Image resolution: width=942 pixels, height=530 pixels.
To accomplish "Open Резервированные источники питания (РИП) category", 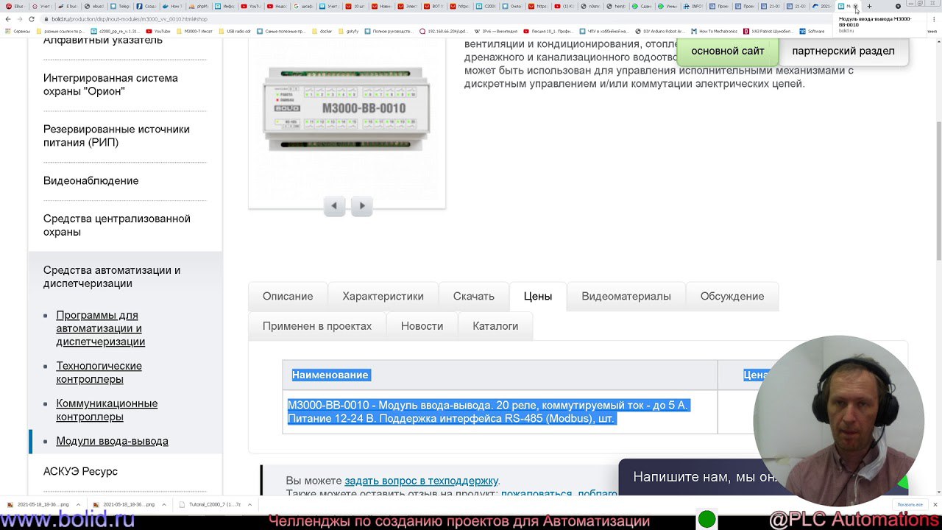I will [116, 135].
